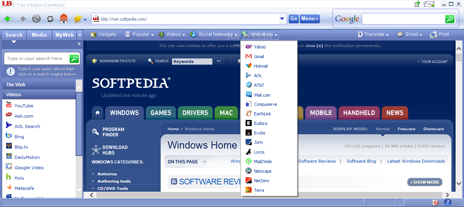
Task: Open the Menu dropdown button
Action: 310,19
